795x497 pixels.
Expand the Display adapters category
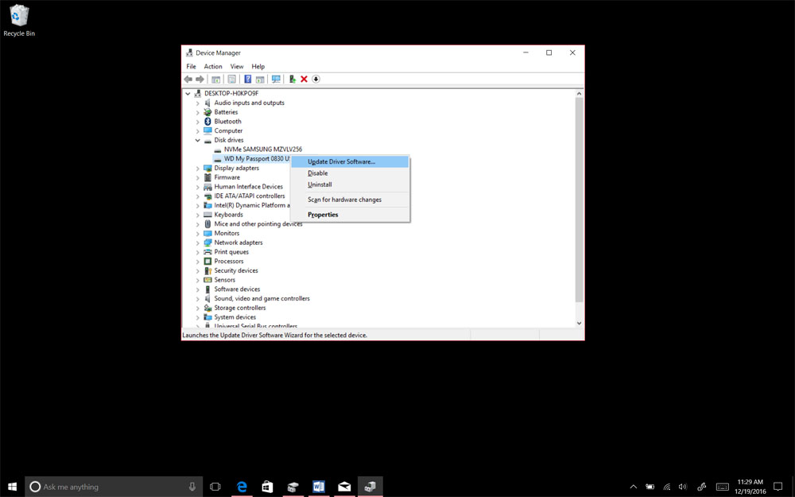197,168
